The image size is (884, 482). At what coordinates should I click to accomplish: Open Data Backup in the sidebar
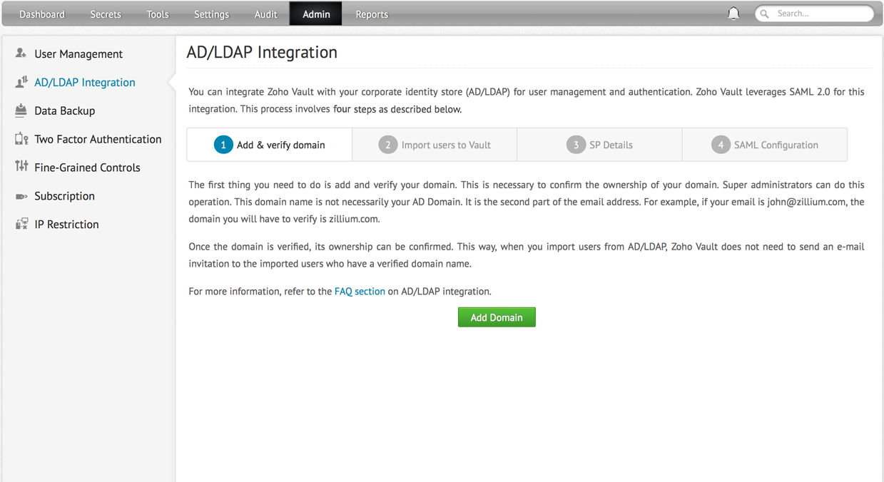[65, 111]
